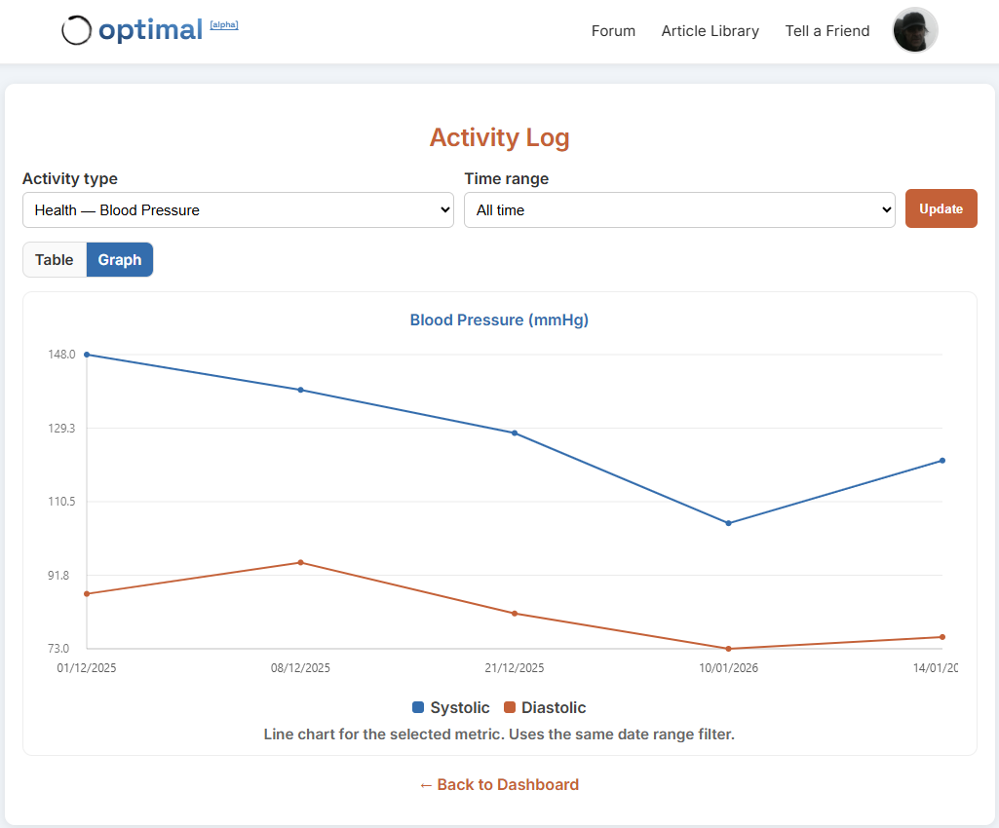999x828 pixels.
Task: Open the Time range dropdown
Action: 679,209
